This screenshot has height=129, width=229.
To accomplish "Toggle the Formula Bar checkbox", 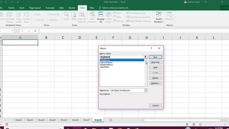I will coord(47,14).
